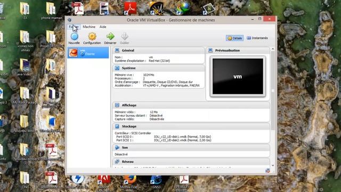Click the Réseau network icon
The image size is (341, 192).
click(117, 162)
